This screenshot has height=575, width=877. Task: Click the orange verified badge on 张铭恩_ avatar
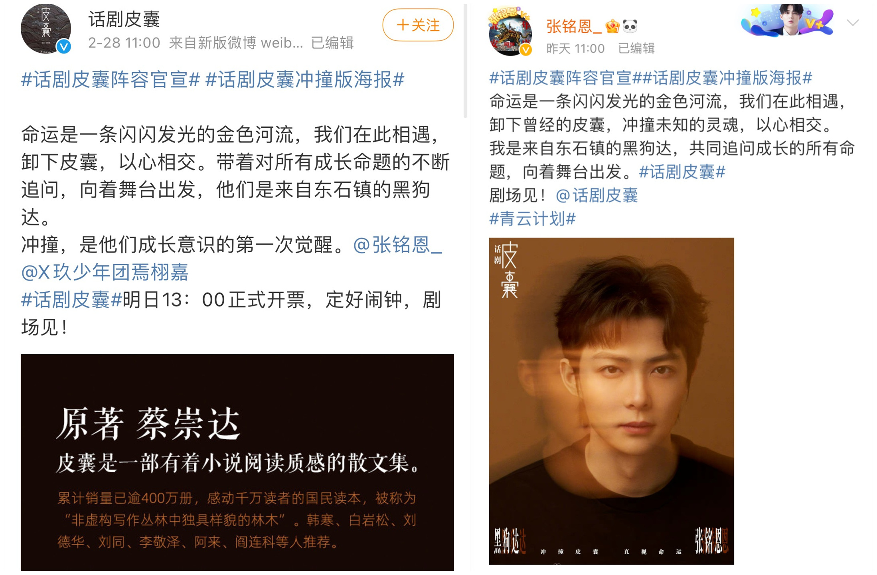point(526,49)
